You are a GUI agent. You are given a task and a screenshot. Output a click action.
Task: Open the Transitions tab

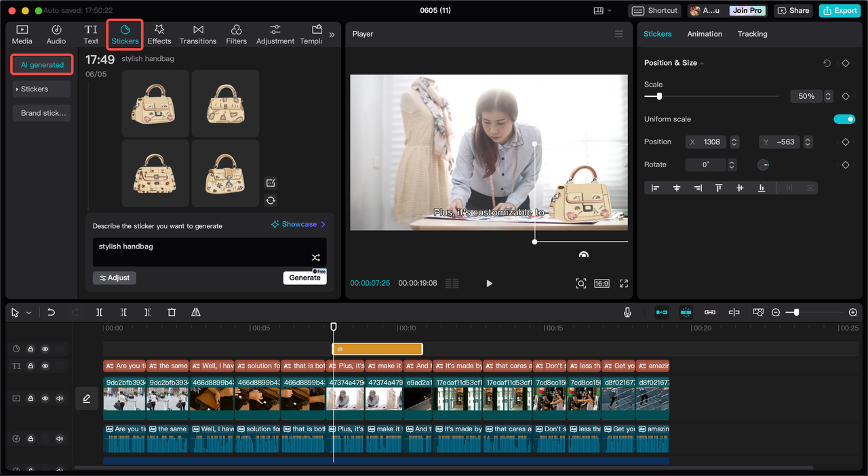198,35
